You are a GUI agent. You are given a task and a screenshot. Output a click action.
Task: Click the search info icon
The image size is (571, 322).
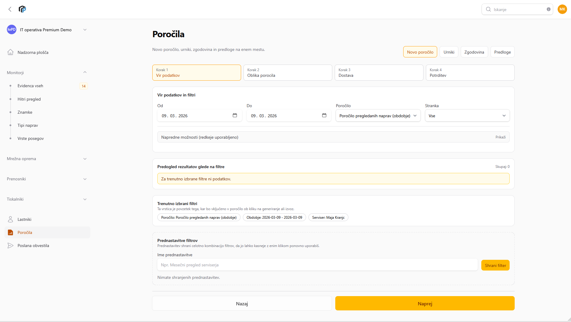(x=548, y=9)
